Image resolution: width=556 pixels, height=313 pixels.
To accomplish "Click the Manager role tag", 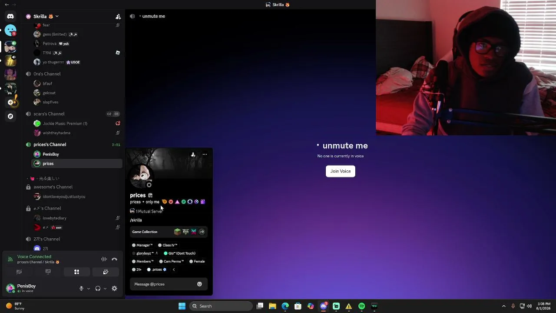I will tap(142, 245).
